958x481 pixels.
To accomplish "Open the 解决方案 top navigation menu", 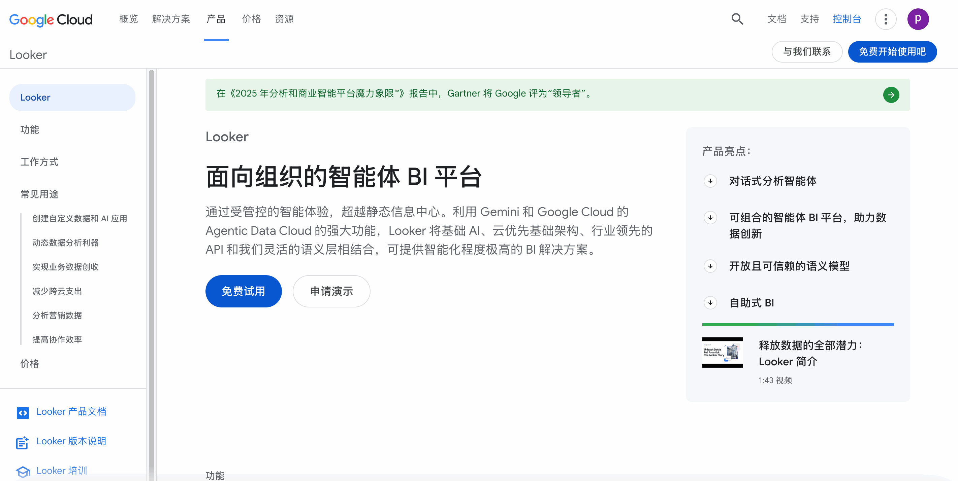I will [171, 19].
